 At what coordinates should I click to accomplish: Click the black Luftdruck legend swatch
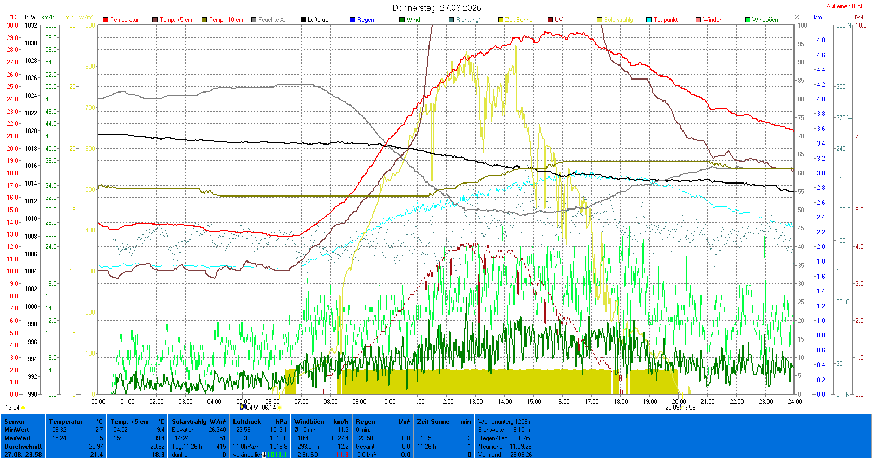pyautogui.click(x=303, y=20)
